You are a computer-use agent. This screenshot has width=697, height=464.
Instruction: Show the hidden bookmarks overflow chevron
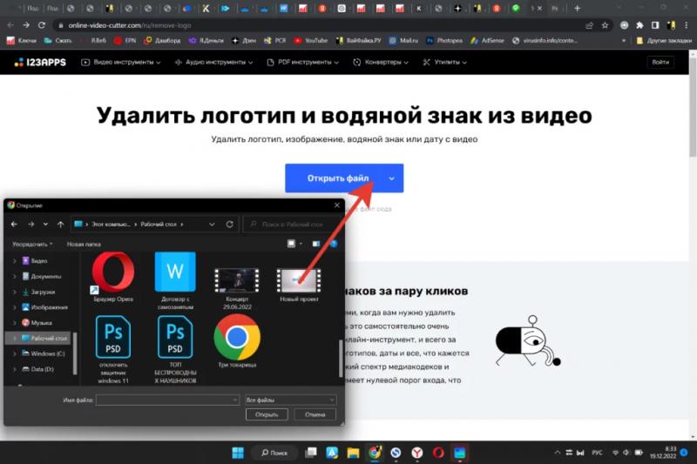pyautogui.click(x=624, y=40)
